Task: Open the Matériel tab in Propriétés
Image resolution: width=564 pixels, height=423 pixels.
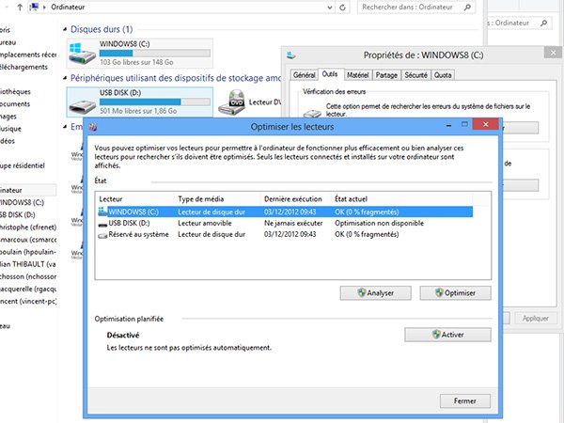Action: 358,75
